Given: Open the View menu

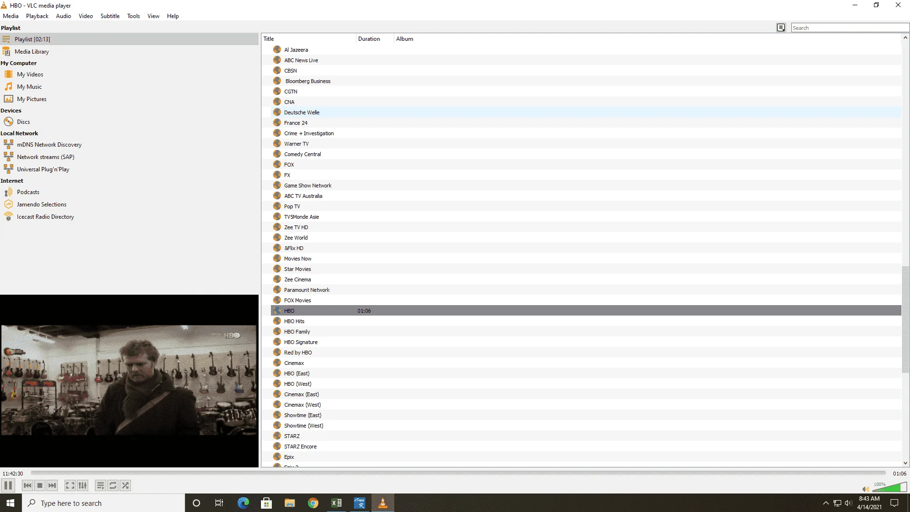Looking at the screenshot, I should (x=153, y=16).
